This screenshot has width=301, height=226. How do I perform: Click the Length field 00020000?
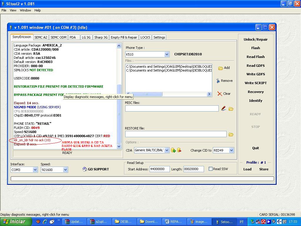(193, 169)
